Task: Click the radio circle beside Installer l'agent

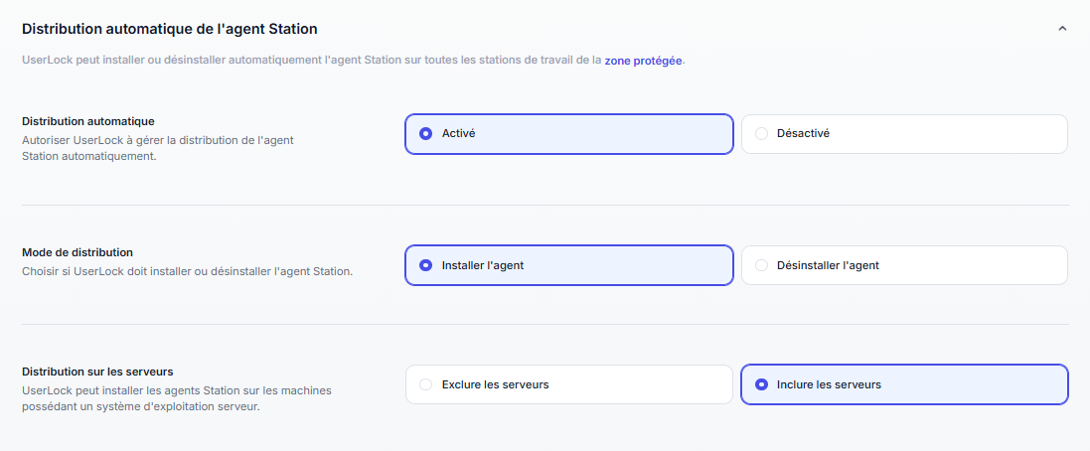Action: pyautogui.click(x=426, y=265)
